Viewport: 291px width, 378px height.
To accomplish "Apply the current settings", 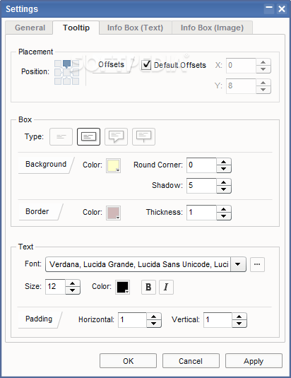I will (x=254, y=361).
